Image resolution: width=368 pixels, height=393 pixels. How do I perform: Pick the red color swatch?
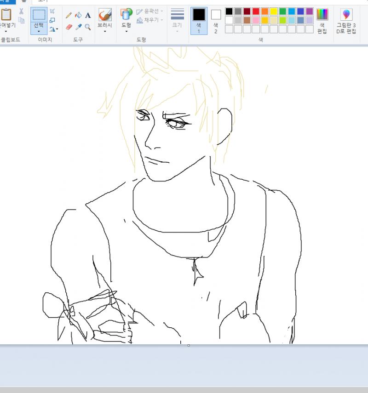tap(256, 11)
